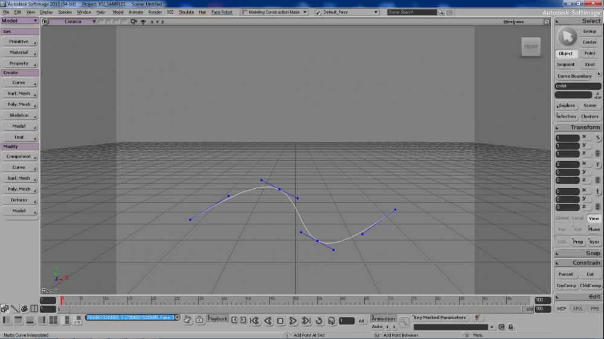This screenshot has height=339, width=604.
Task: Switch to the KP/L tab
Action: (x=578, y=309)
